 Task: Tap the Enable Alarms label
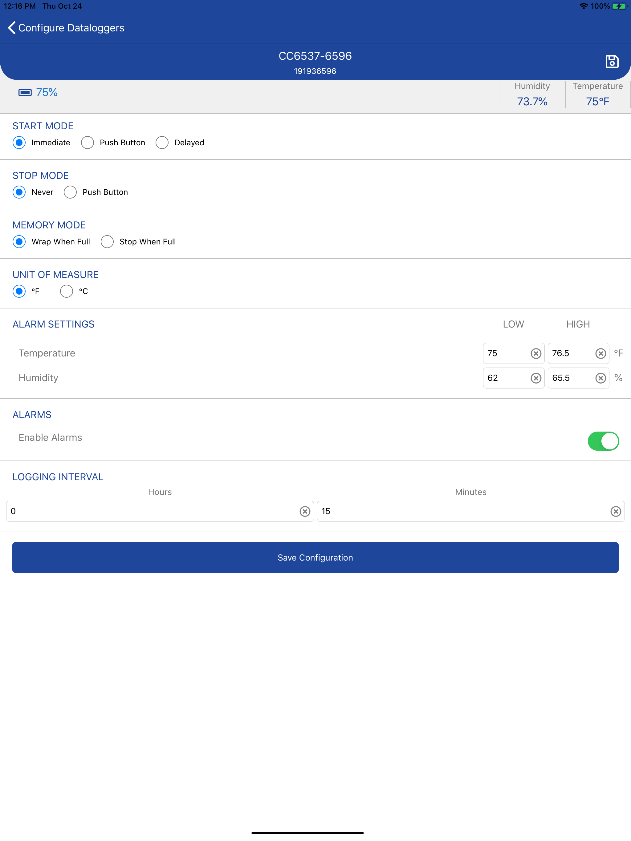(x=50, y=438)
